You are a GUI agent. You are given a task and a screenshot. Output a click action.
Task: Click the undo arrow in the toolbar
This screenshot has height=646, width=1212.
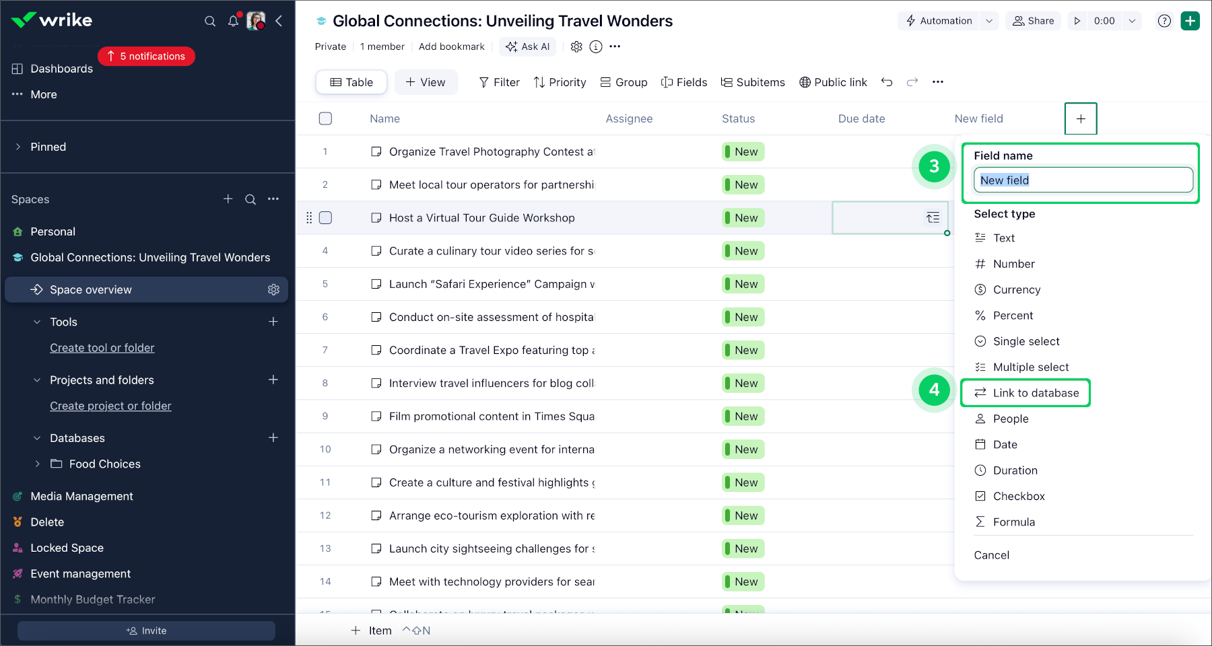[887, 82]
